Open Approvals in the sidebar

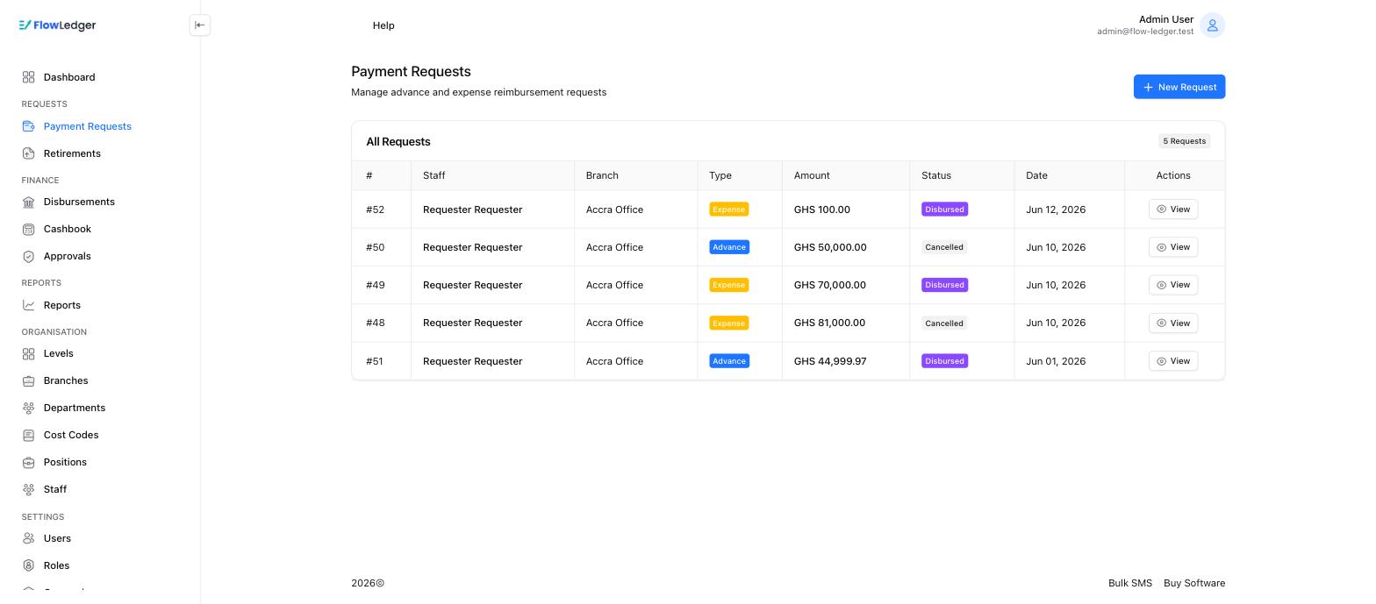click(68, 256)
